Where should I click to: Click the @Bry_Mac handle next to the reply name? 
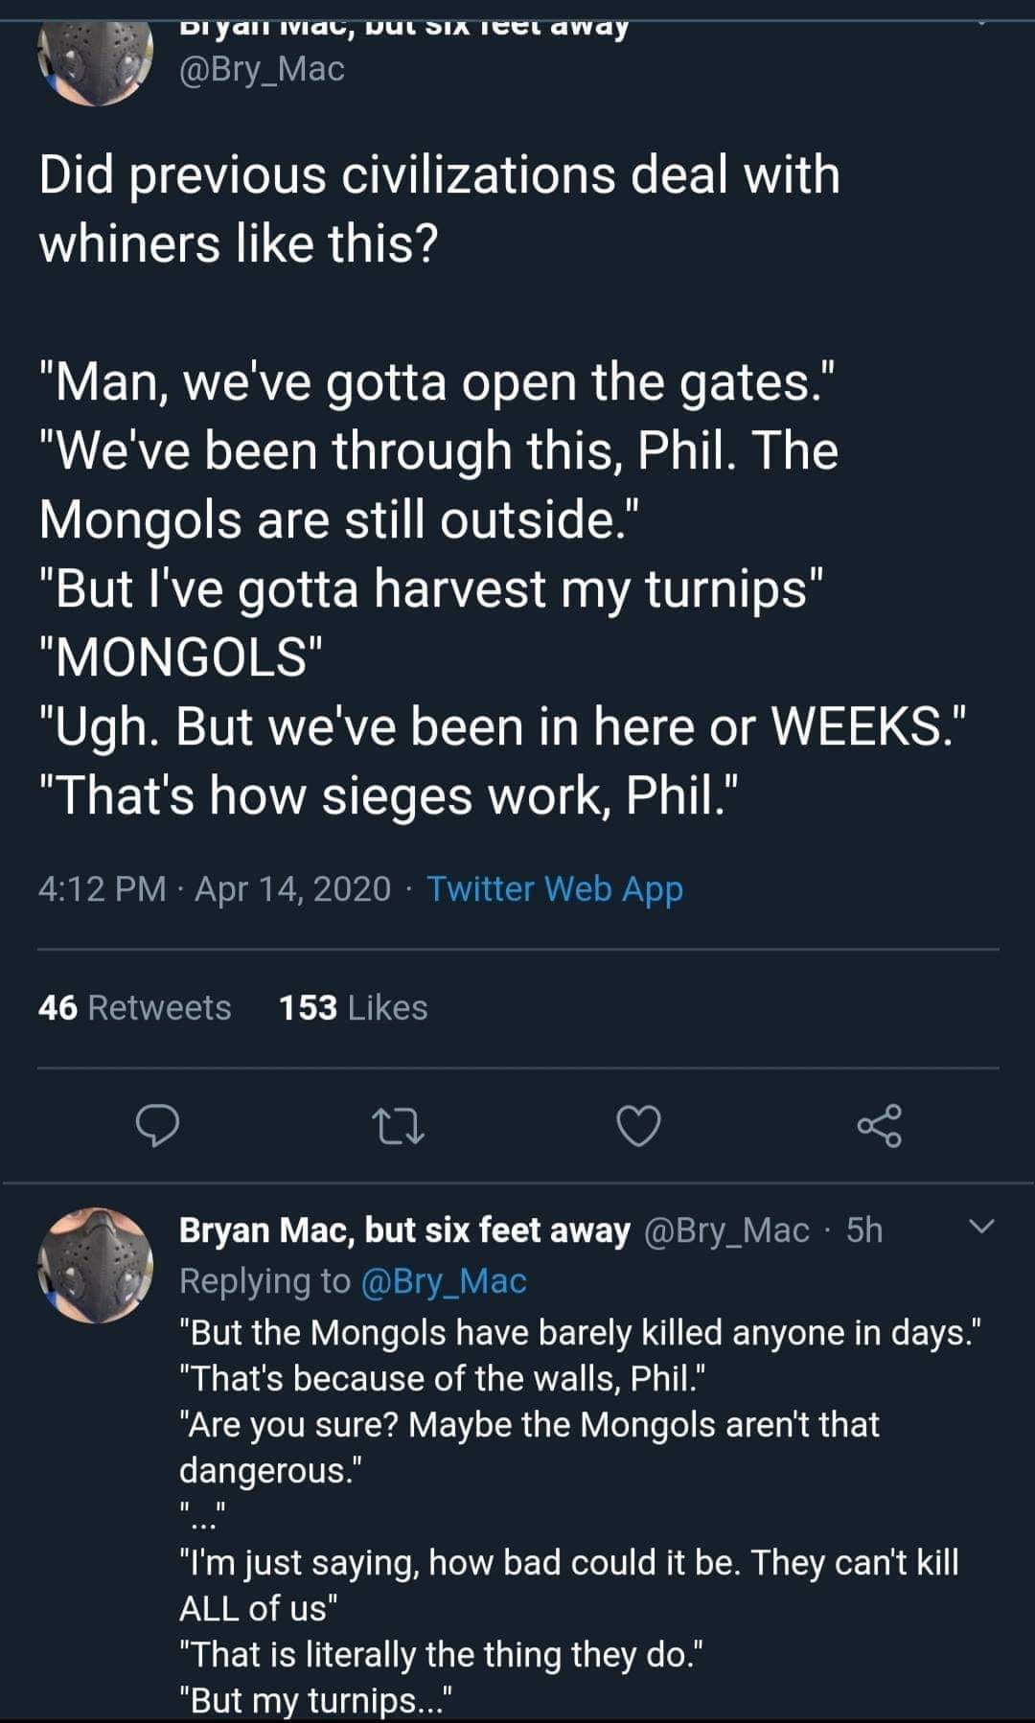(727, 1230)
